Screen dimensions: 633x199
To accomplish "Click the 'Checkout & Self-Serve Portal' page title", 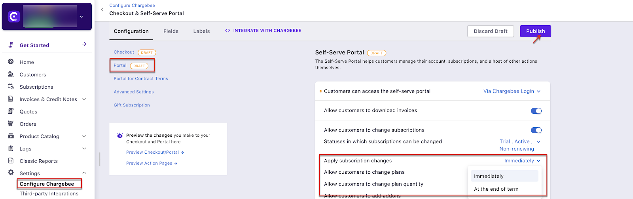I will tap(146, 13).
